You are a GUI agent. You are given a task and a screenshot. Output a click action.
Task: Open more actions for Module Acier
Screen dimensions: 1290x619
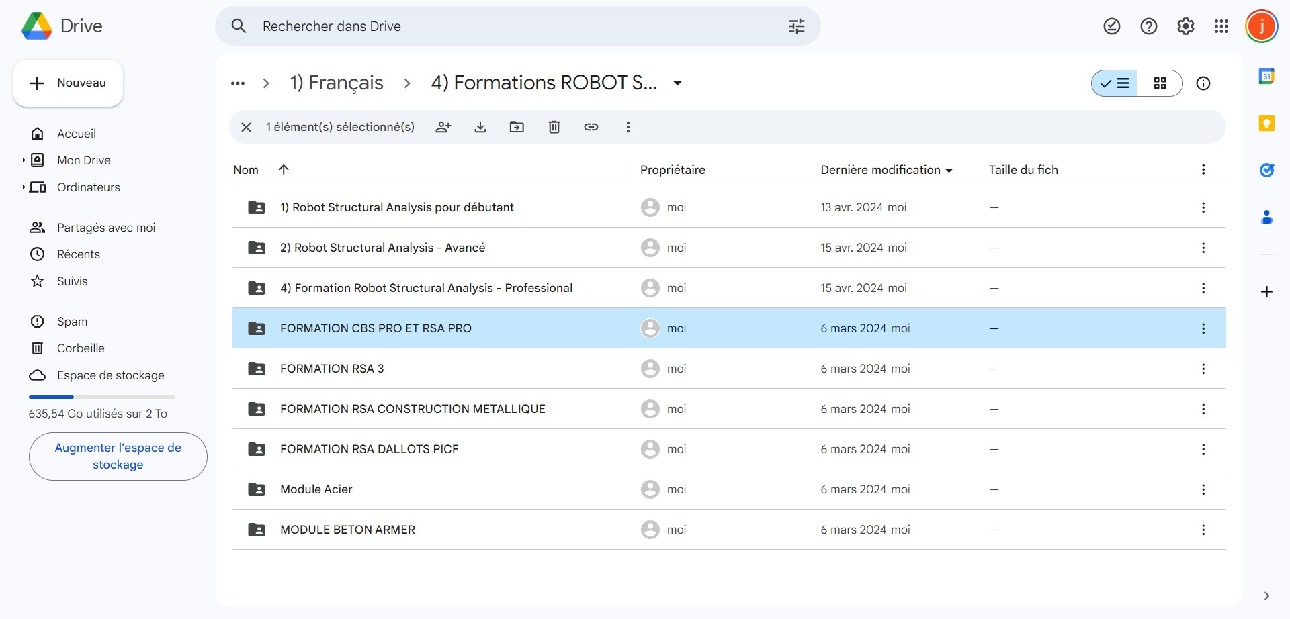click(1203, 489)
